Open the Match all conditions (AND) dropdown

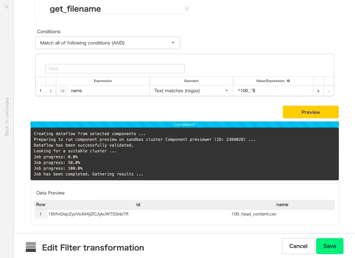(x=107, y=43)
